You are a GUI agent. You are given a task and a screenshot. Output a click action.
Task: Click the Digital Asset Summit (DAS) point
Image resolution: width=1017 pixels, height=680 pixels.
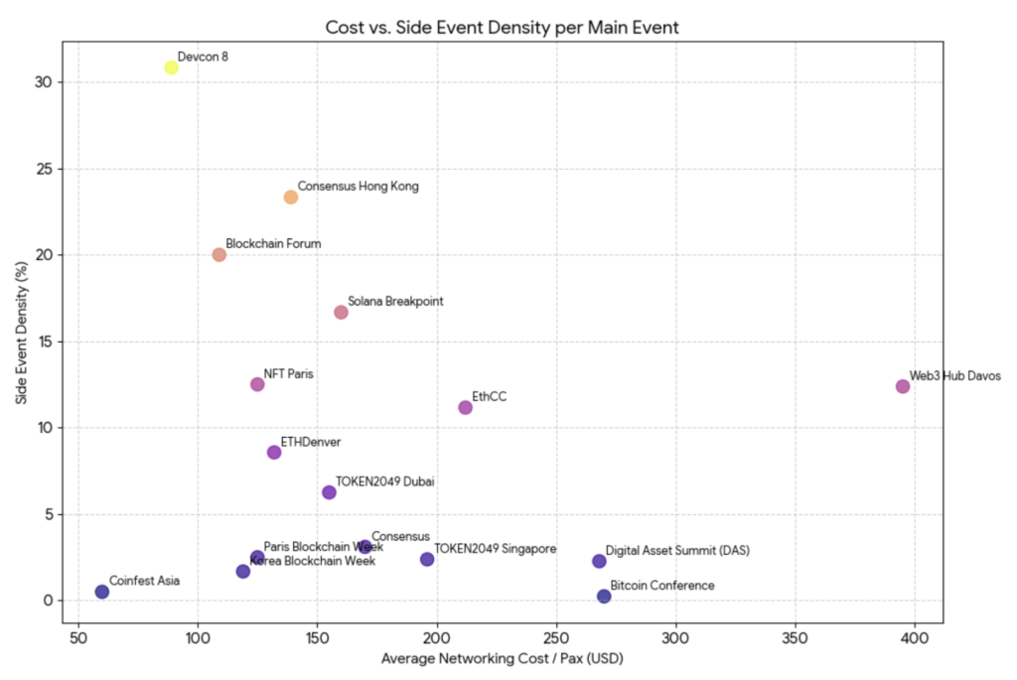click(597, 561)
